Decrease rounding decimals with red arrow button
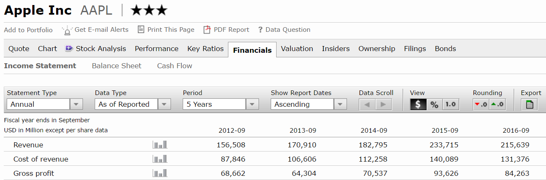Image resolution: width=546 pixels, height=180 pixels. [481, 104]
